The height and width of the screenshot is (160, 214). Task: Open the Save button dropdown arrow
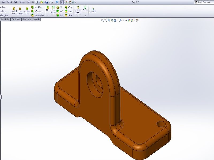(49, 2)
